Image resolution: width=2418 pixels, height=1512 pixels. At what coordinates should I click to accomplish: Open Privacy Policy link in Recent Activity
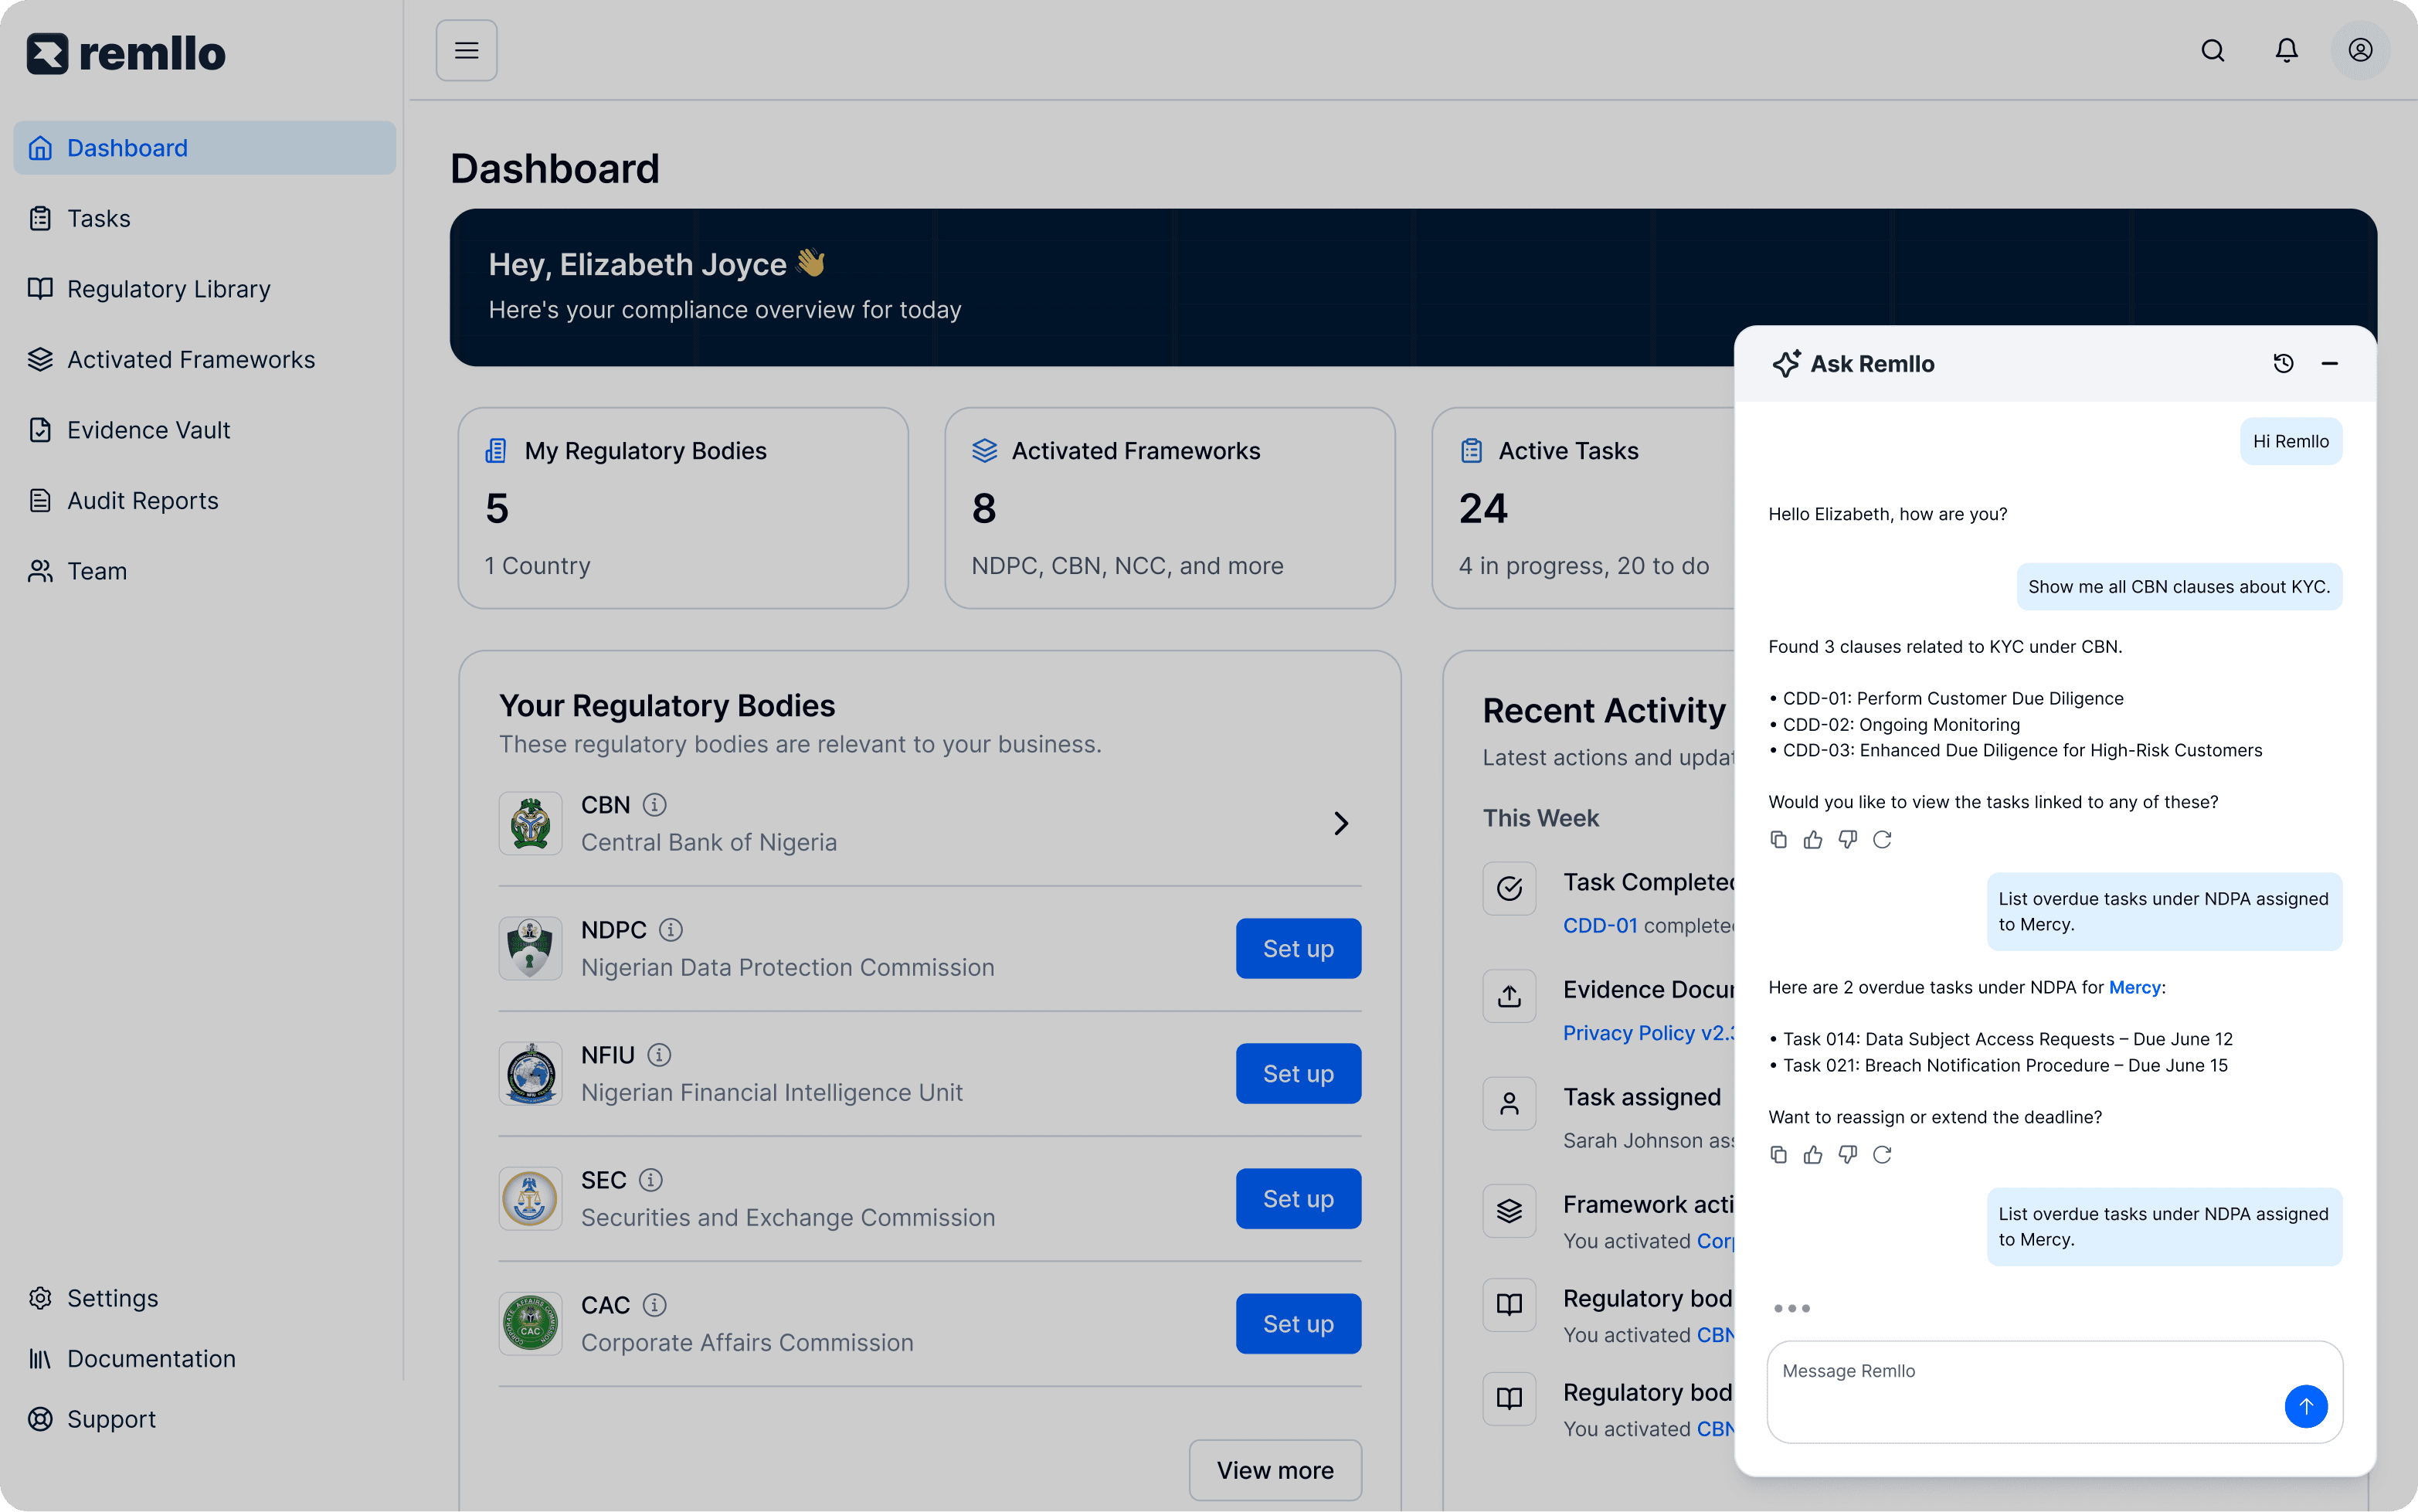pos(1649,1033)
